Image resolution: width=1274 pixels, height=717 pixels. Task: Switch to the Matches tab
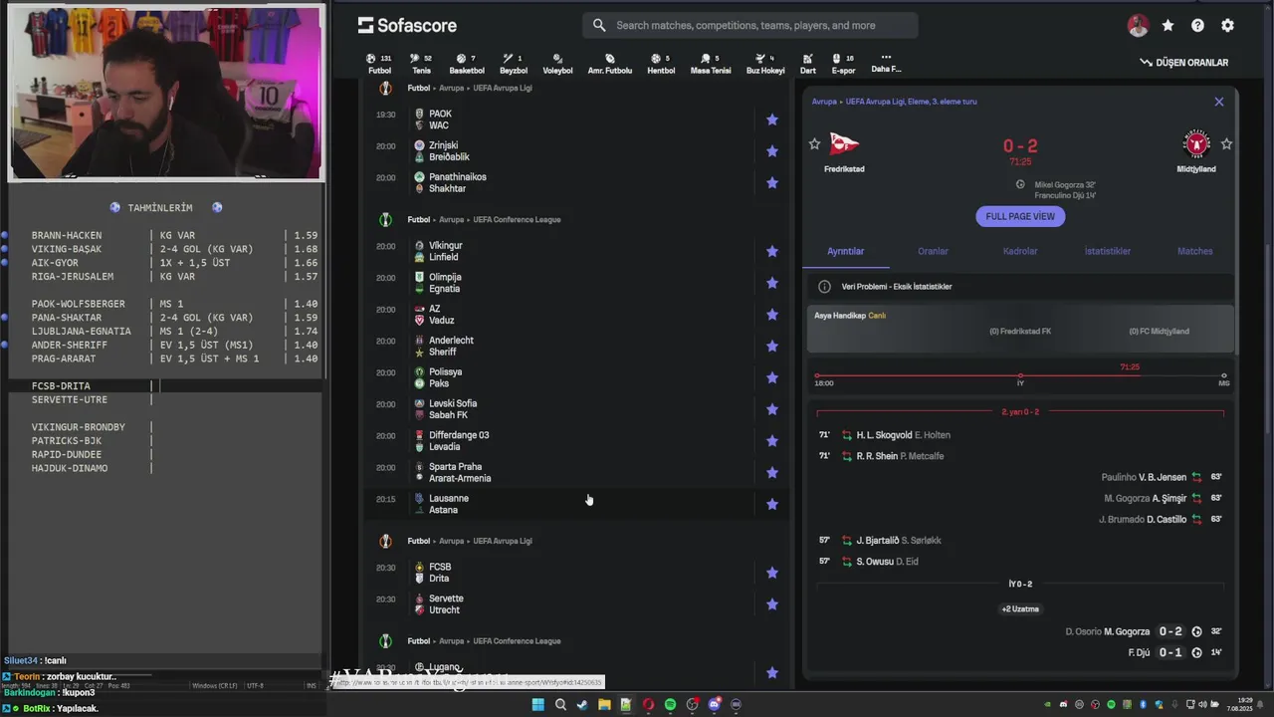coord(1194,251)
